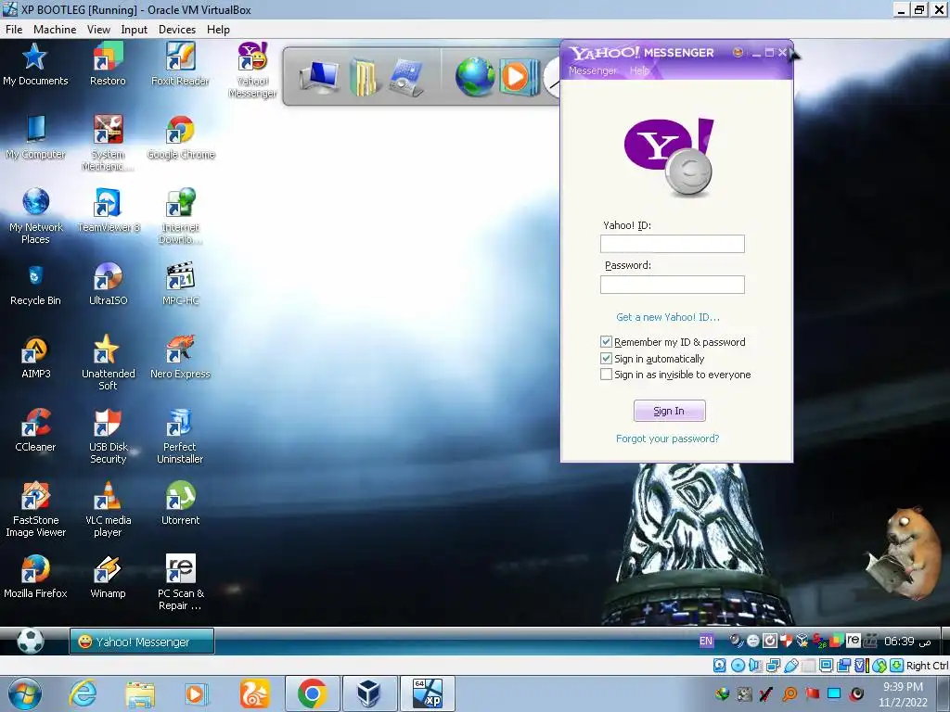Open File Explorer from host taskbar

(x=140, y=693)
